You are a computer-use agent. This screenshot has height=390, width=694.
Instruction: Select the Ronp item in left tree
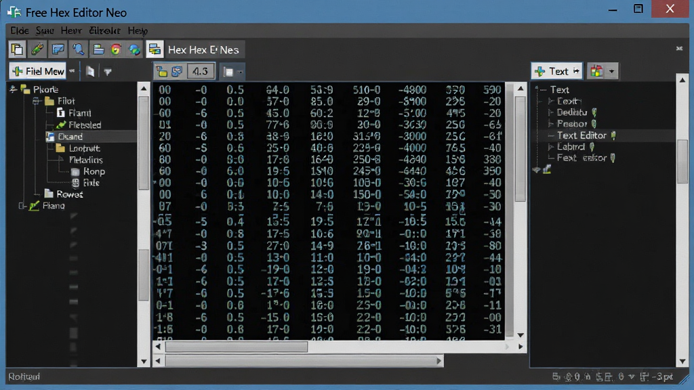[x=94, y=171]
